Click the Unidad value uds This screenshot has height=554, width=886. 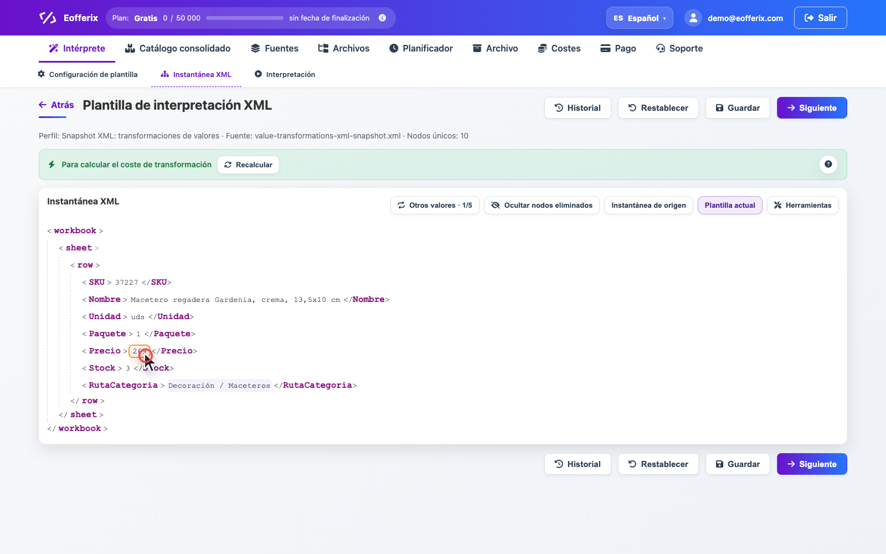pyautogui.click(x=138, y=317)
